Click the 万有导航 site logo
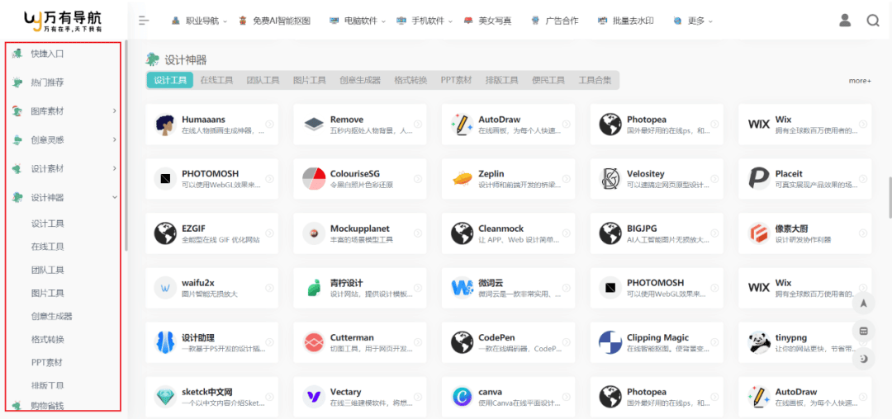The height and width of the screenshot is (419, 892). pos(63,21)
